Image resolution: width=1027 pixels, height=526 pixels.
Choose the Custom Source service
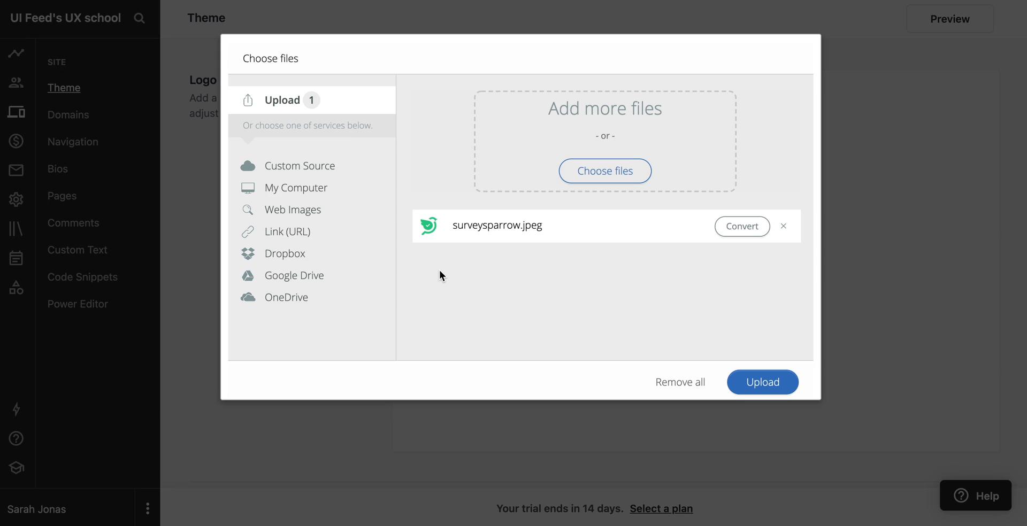(300, 166)
